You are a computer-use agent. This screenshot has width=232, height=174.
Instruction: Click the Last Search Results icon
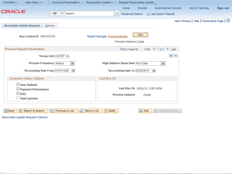pos(148,14)
